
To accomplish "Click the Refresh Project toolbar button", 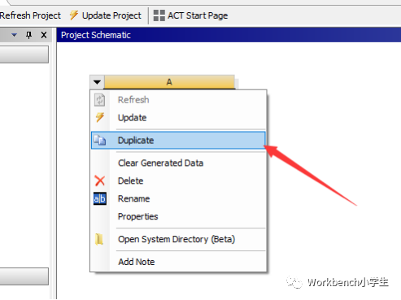I will pyautogui.click(x=30, y=15).
